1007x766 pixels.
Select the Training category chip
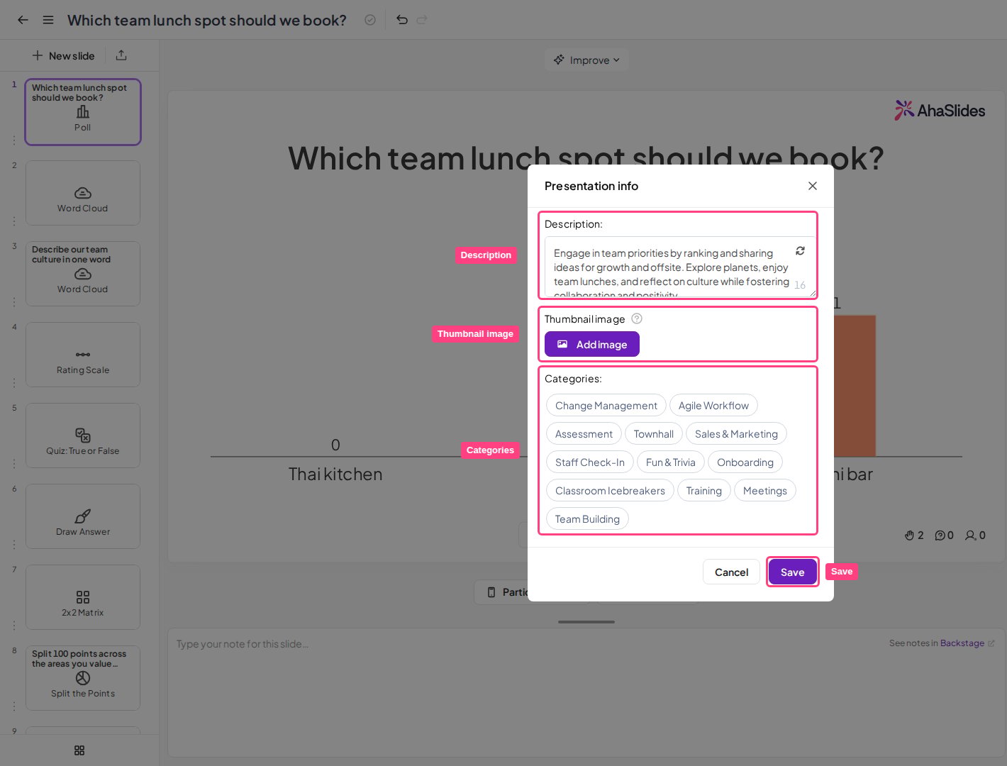[x=704, y=491]
